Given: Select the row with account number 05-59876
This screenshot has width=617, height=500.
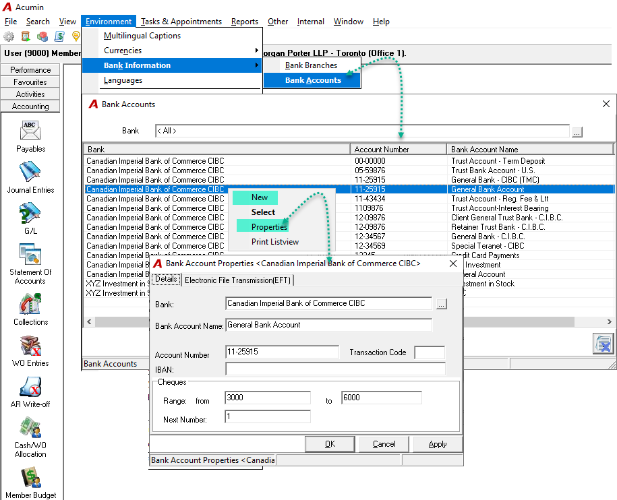Looking at the screenshot, I should 349,170.
